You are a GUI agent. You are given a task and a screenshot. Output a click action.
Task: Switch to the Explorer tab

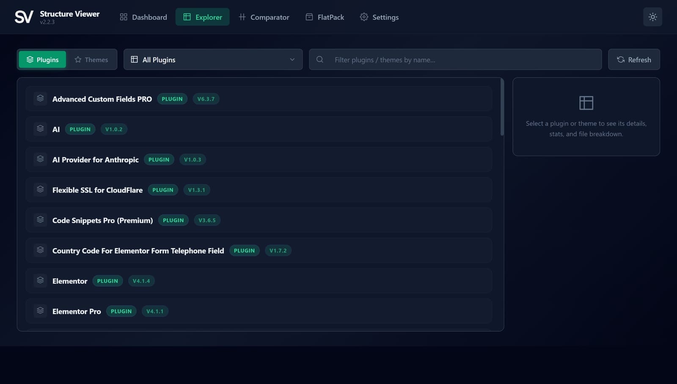tap(202, 17)
